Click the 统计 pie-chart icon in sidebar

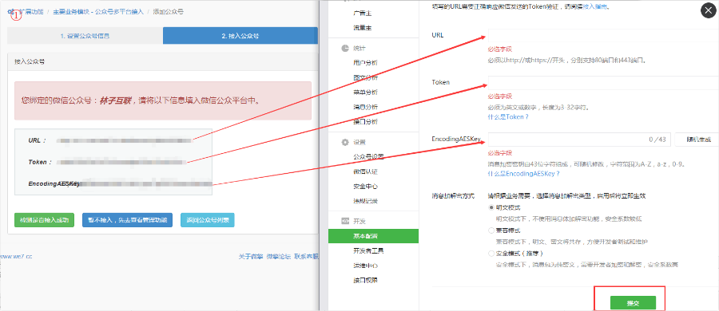tap(345, 48)
